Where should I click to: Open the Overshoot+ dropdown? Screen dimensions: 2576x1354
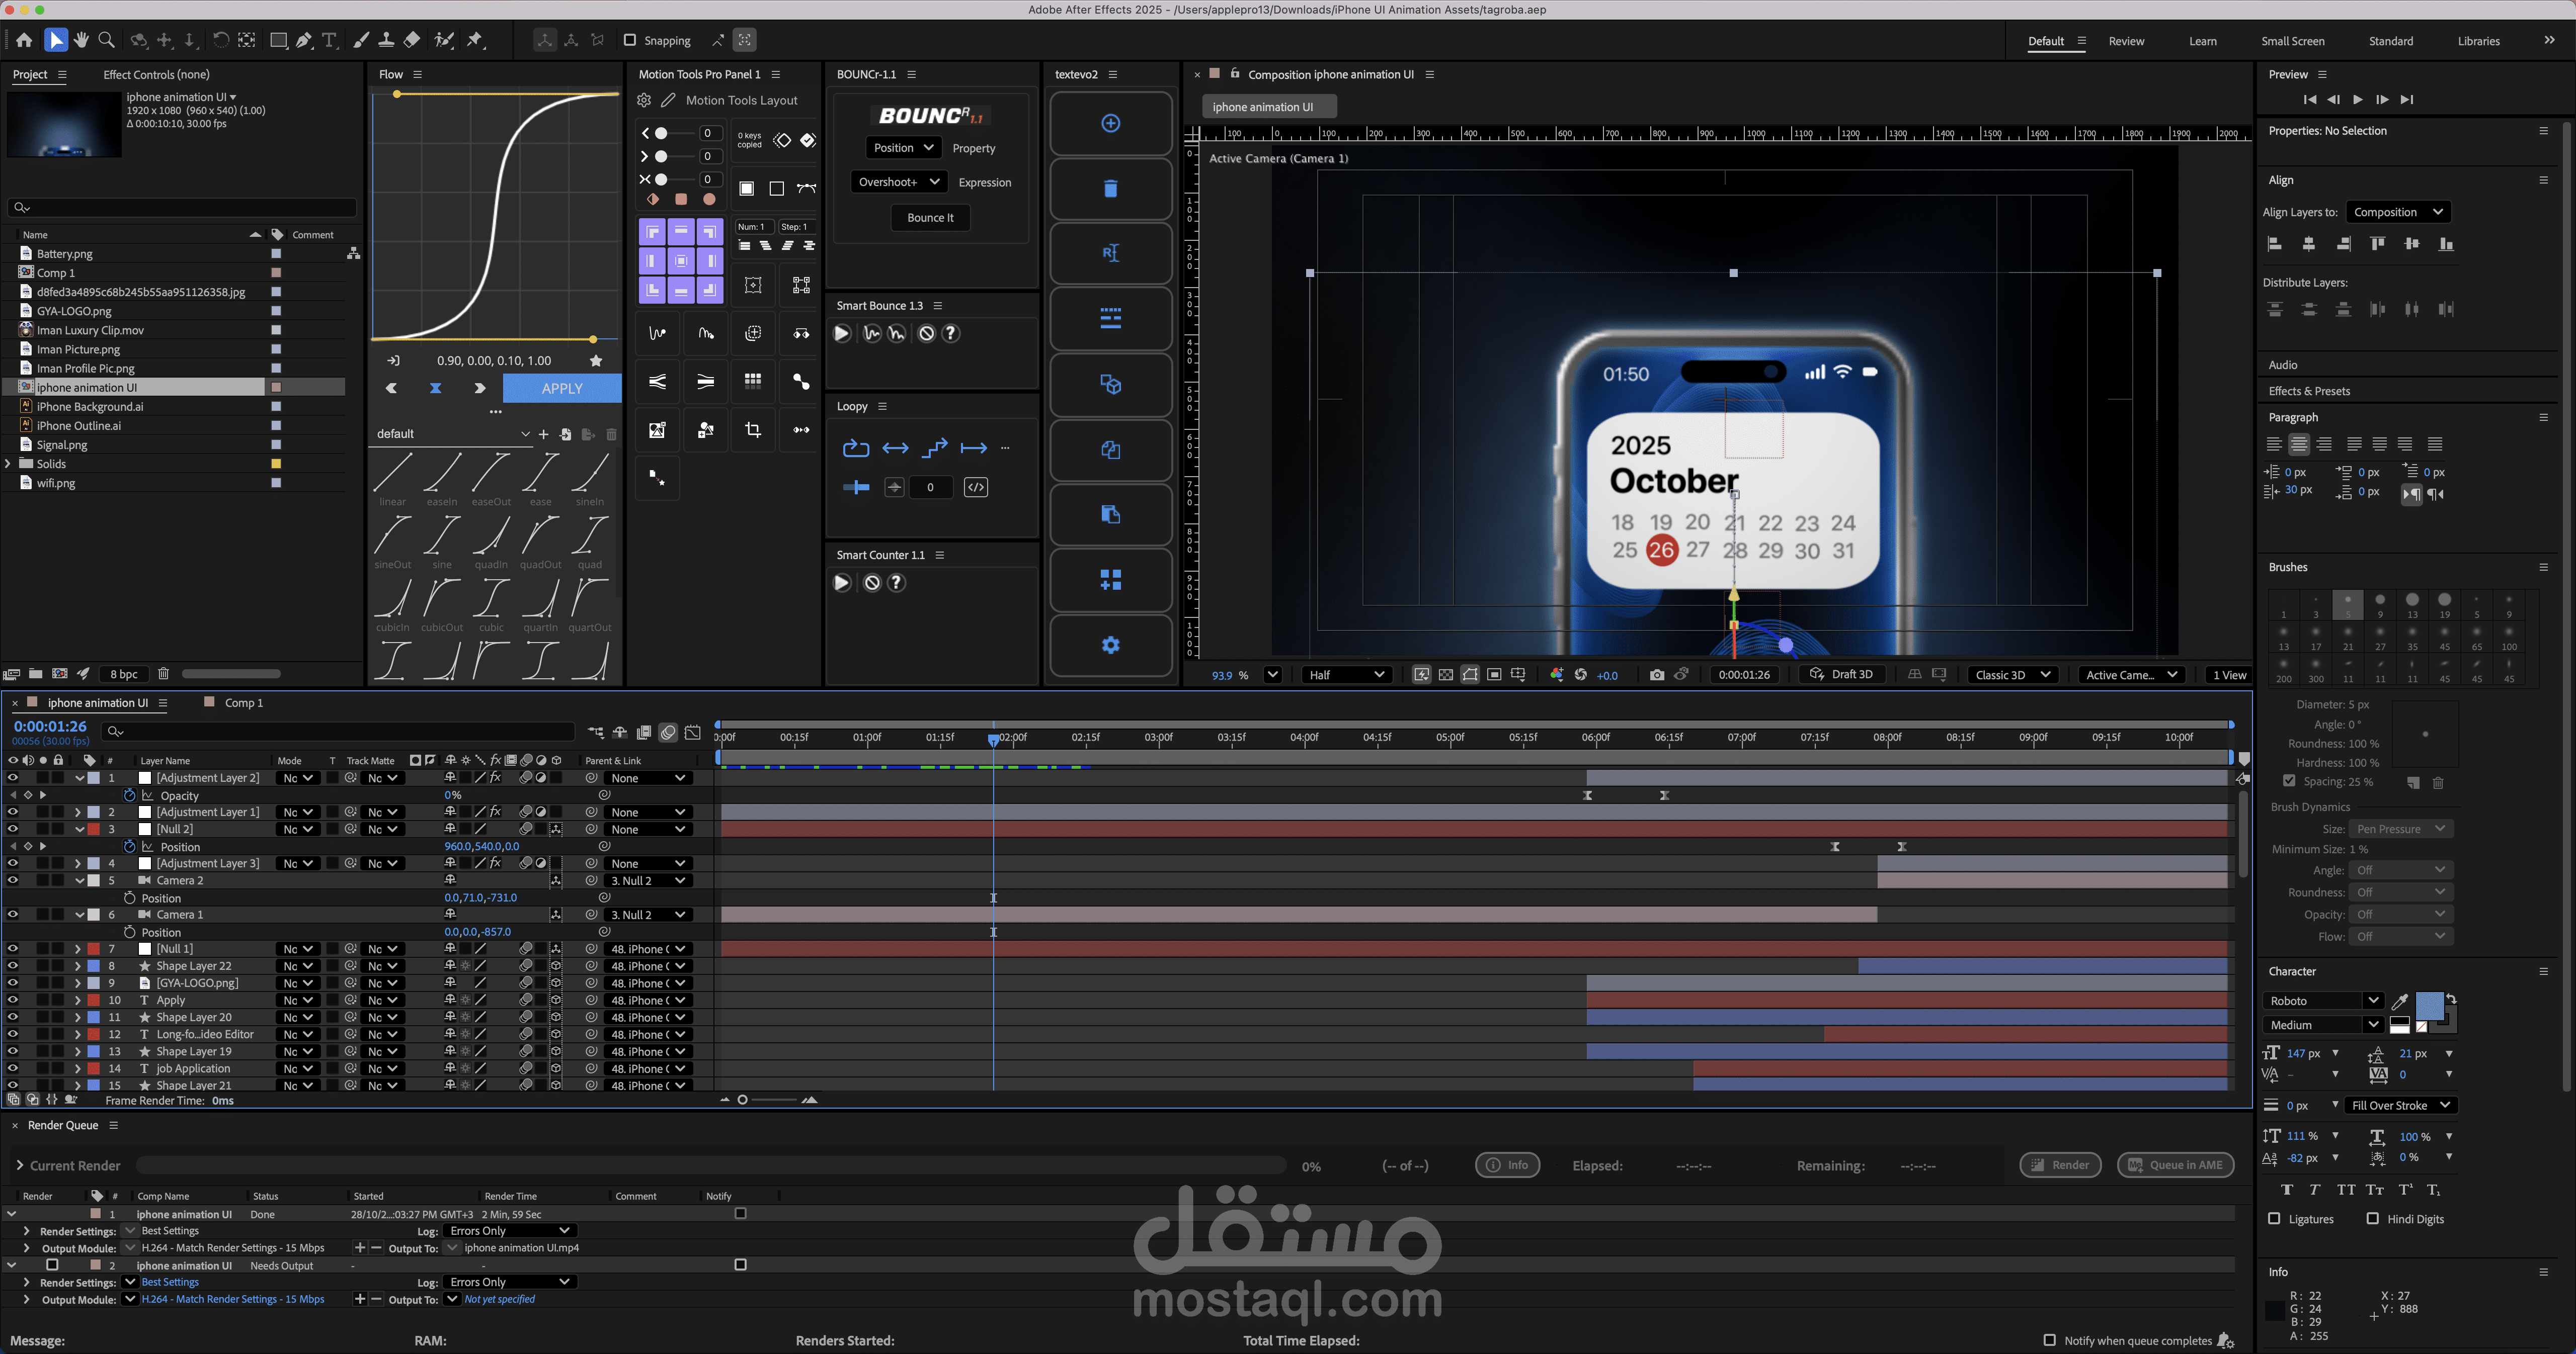click(x=899, y=182)
